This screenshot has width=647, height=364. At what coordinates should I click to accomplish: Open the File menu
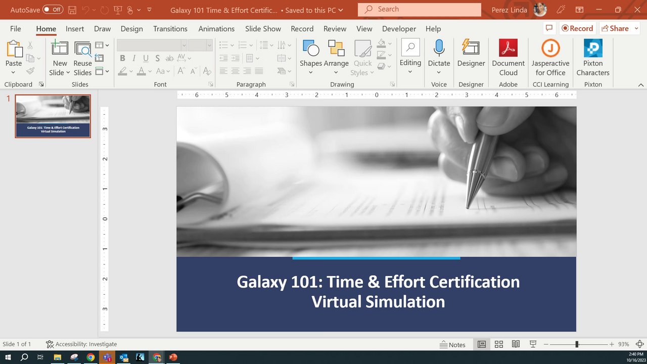click(x=16, y=29)
